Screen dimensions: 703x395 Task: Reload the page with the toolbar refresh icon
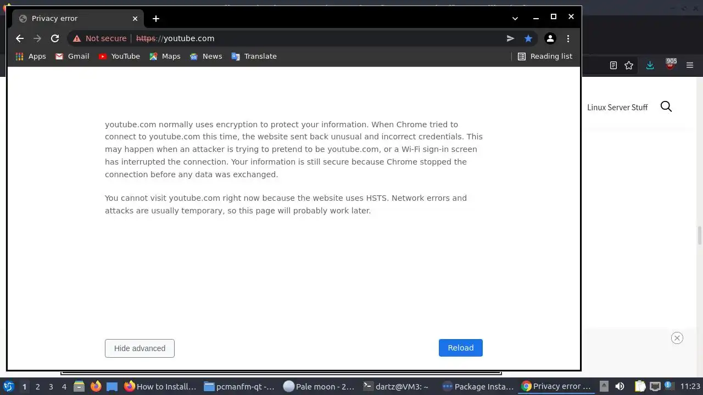(x=55, y=38)
